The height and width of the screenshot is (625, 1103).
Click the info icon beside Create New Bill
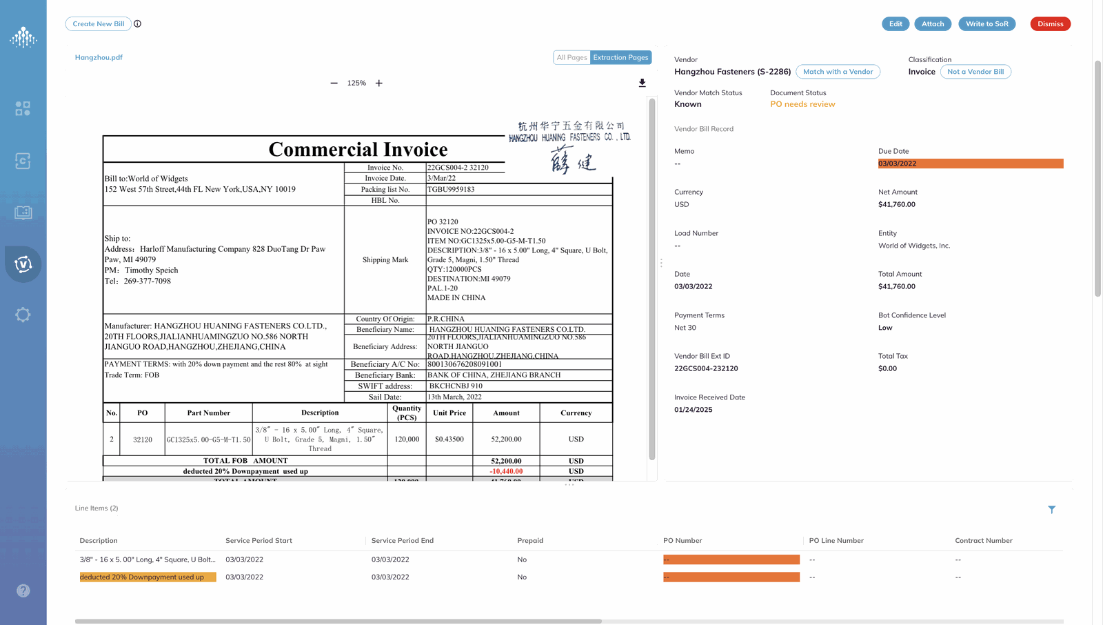[x=138, y=23]
